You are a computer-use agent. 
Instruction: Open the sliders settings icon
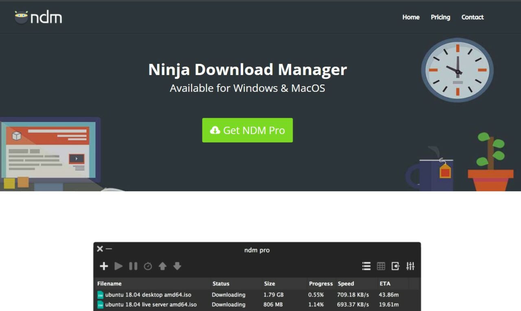(x=410, y=266)
